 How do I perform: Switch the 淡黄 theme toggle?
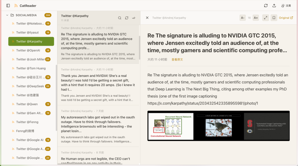[286, 6]
